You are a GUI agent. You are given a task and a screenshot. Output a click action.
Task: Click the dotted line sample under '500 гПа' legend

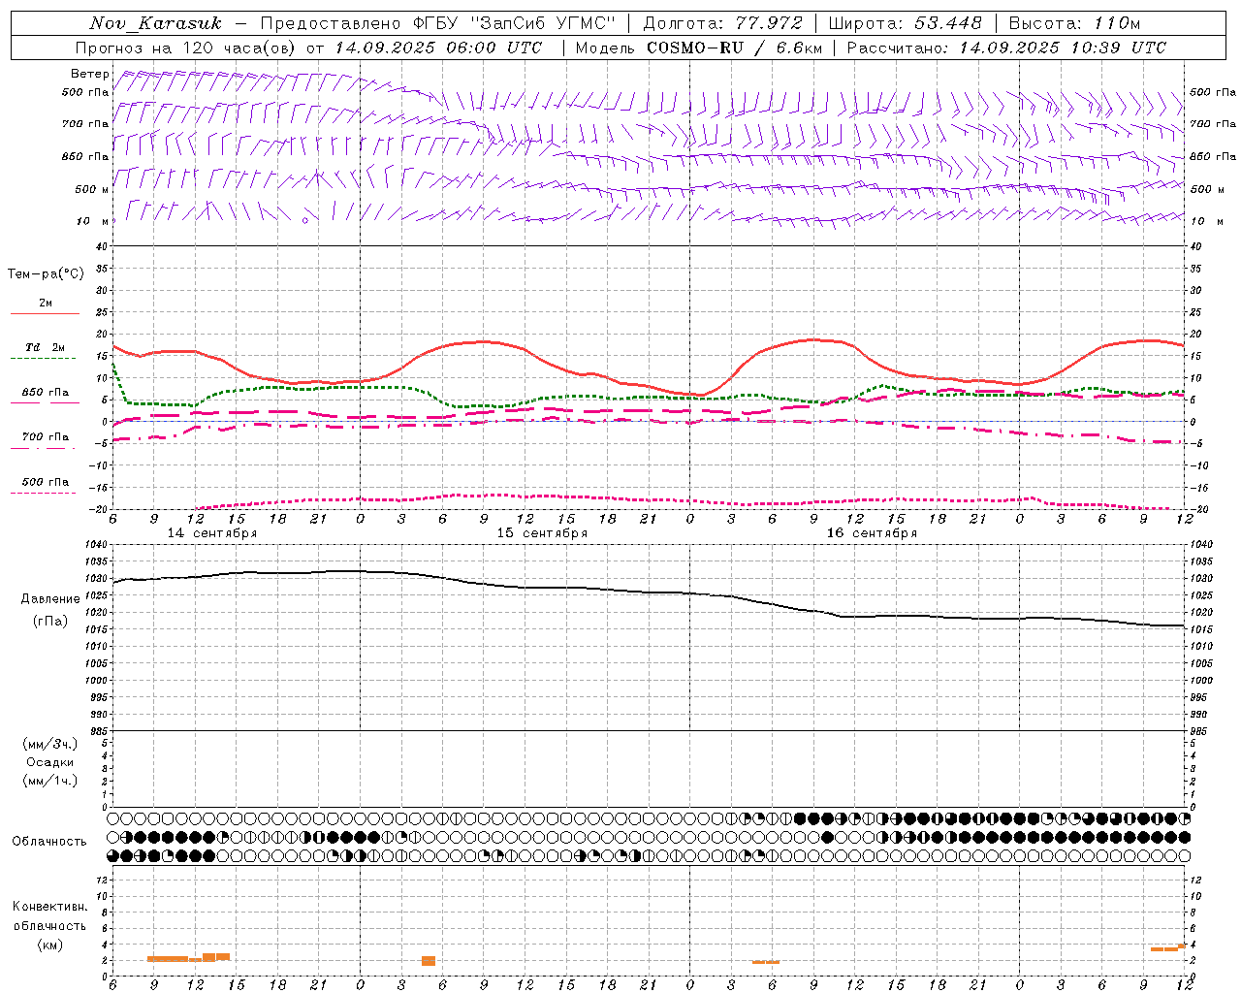[45, 493]
